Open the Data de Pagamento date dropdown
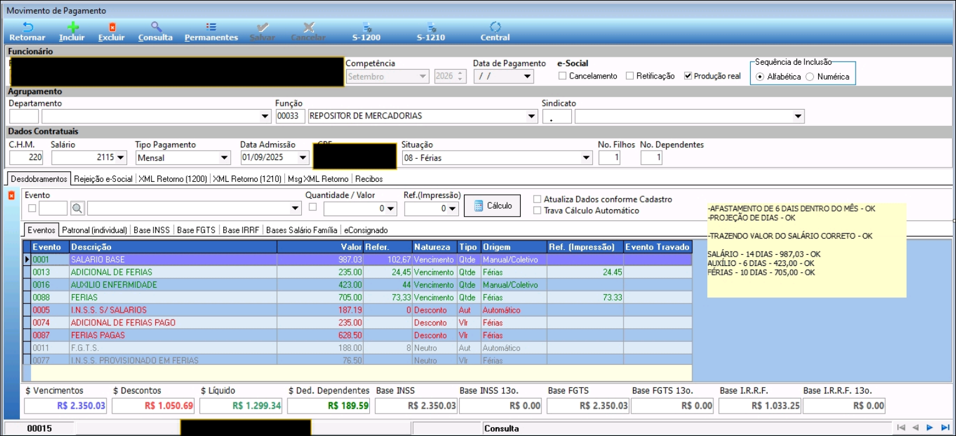 (528, 77)
